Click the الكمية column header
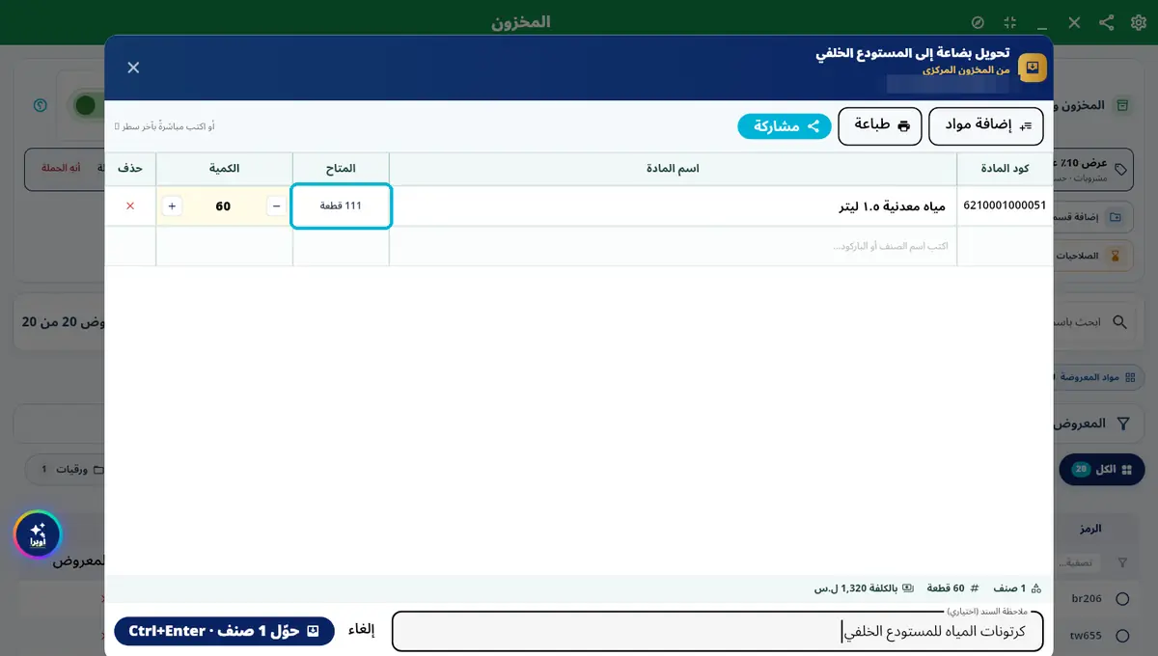 click(224, 169)
